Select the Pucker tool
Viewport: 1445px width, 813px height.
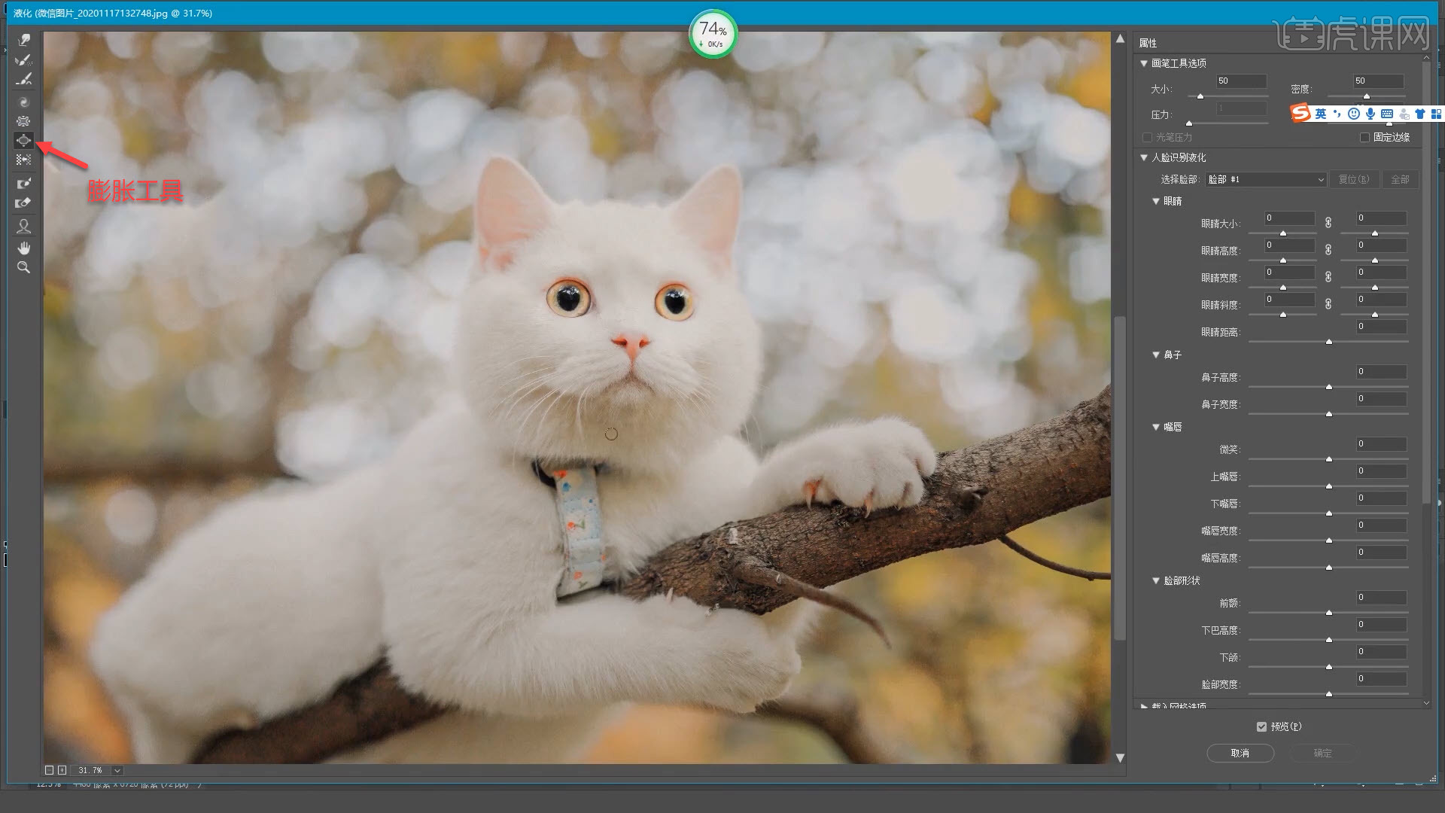click(x=24, y=120)
